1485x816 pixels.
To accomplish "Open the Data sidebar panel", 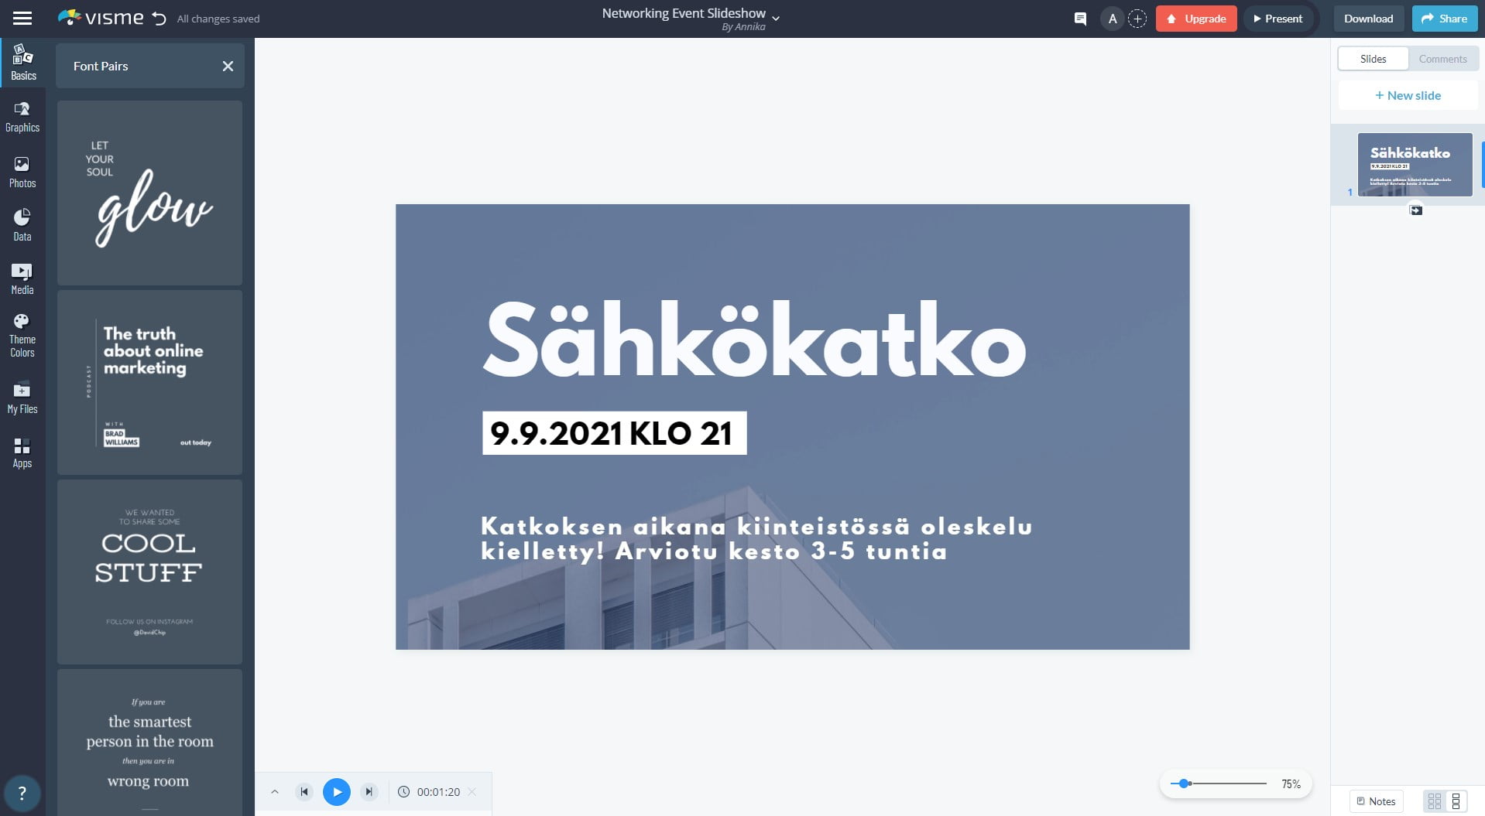I will click(22, 225).
